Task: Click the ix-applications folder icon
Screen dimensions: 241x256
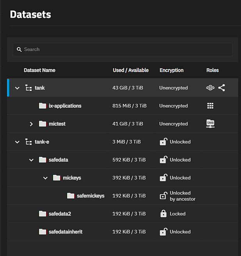Action: pos(43,105)
